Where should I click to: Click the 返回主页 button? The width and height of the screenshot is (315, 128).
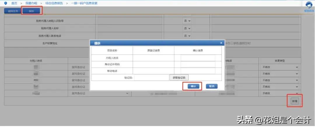click(13, 11)
